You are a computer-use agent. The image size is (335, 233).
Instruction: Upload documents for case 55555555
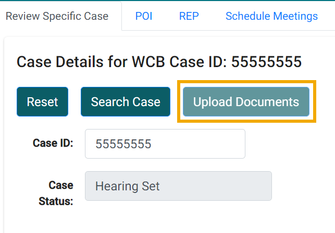(246, 101)
